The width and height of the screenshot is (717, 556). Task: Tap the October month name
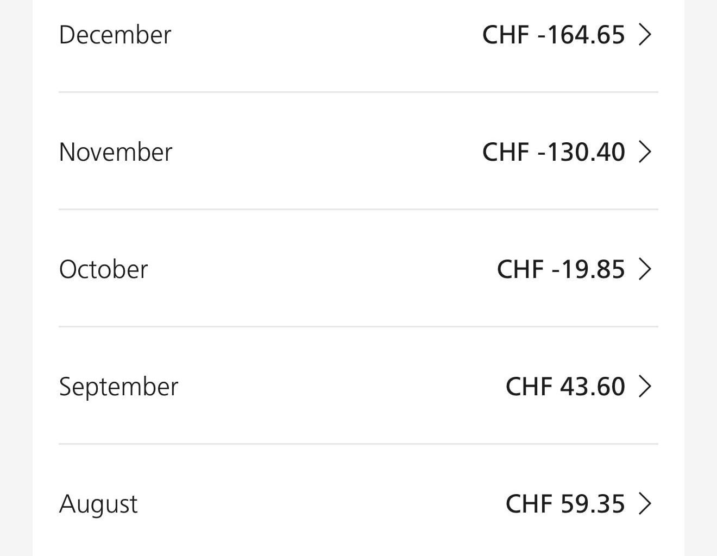tap(103, 269)
